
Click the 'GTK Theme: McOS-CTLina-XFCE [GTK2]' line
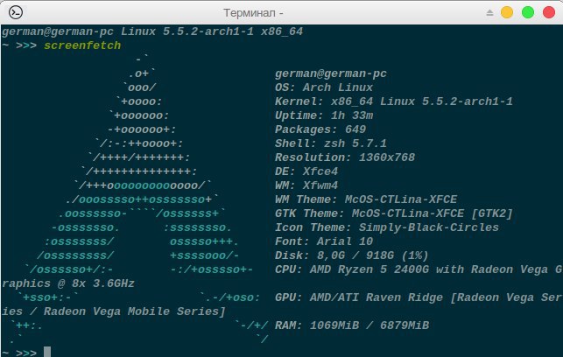(x=394, y=213)
